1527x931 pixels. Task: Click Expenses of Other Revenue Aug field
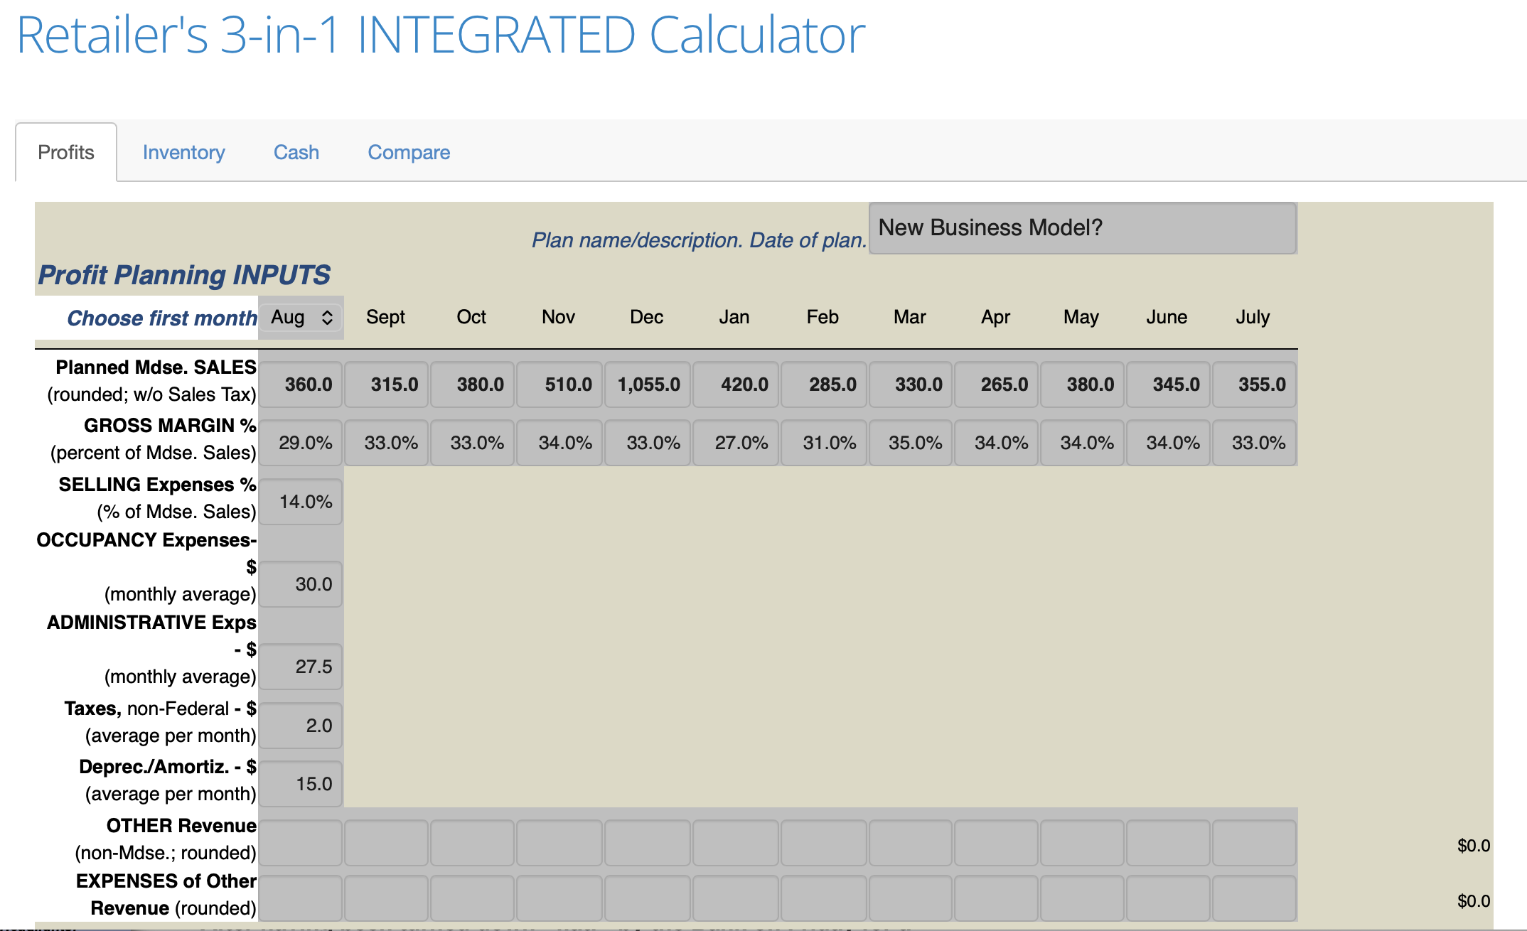[301, 898]
